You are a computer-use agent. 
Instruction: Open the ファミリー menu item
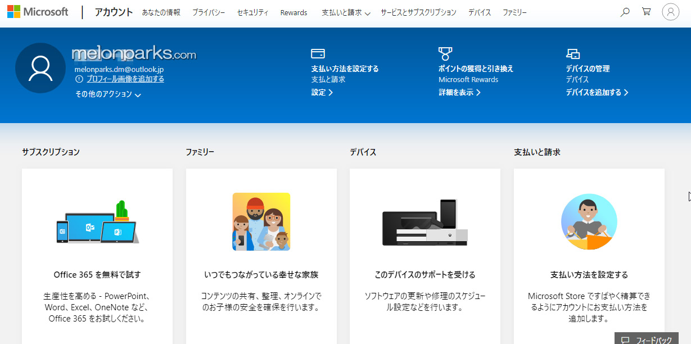[515, 12]
